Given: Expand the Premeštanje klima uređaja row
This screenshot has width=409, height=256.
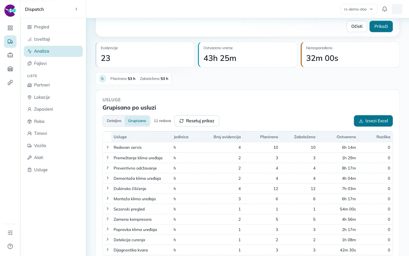Looking at the screenshot, I should pyautogui.click(x=108, y=158).
